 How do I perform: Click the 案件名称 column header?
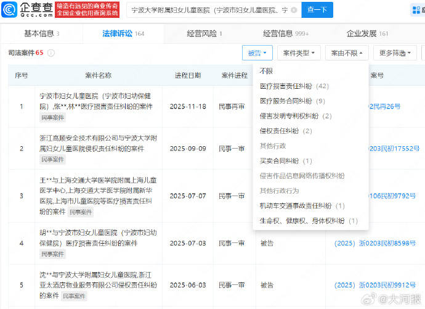(x=98, y=75)
